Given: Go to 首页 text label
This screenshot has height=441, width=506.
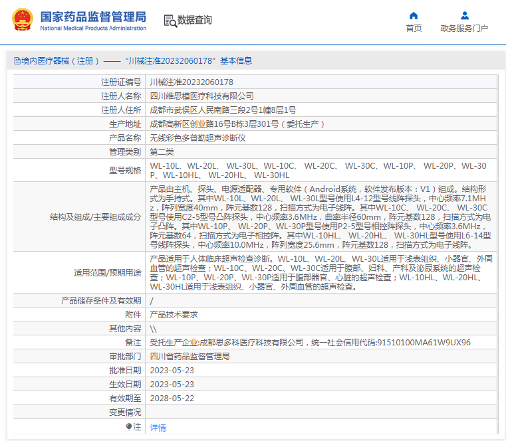Looking at the screenshot, I should coord(414,28).
